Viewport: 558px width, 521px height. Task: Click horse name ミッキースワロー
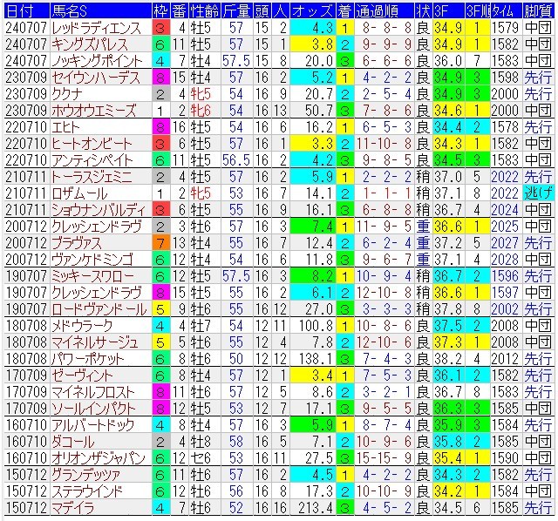click(x=93, y=276)
